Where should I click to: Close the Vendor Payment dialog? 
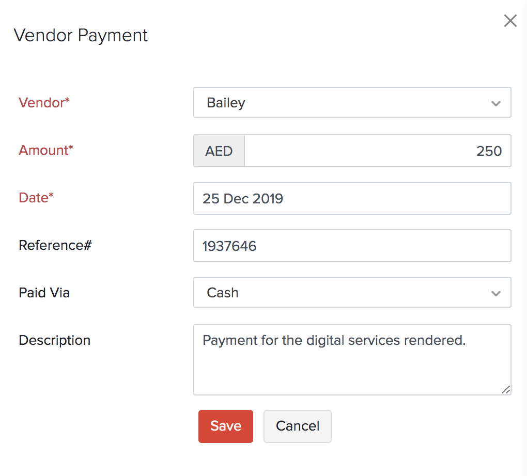point(510,21)
